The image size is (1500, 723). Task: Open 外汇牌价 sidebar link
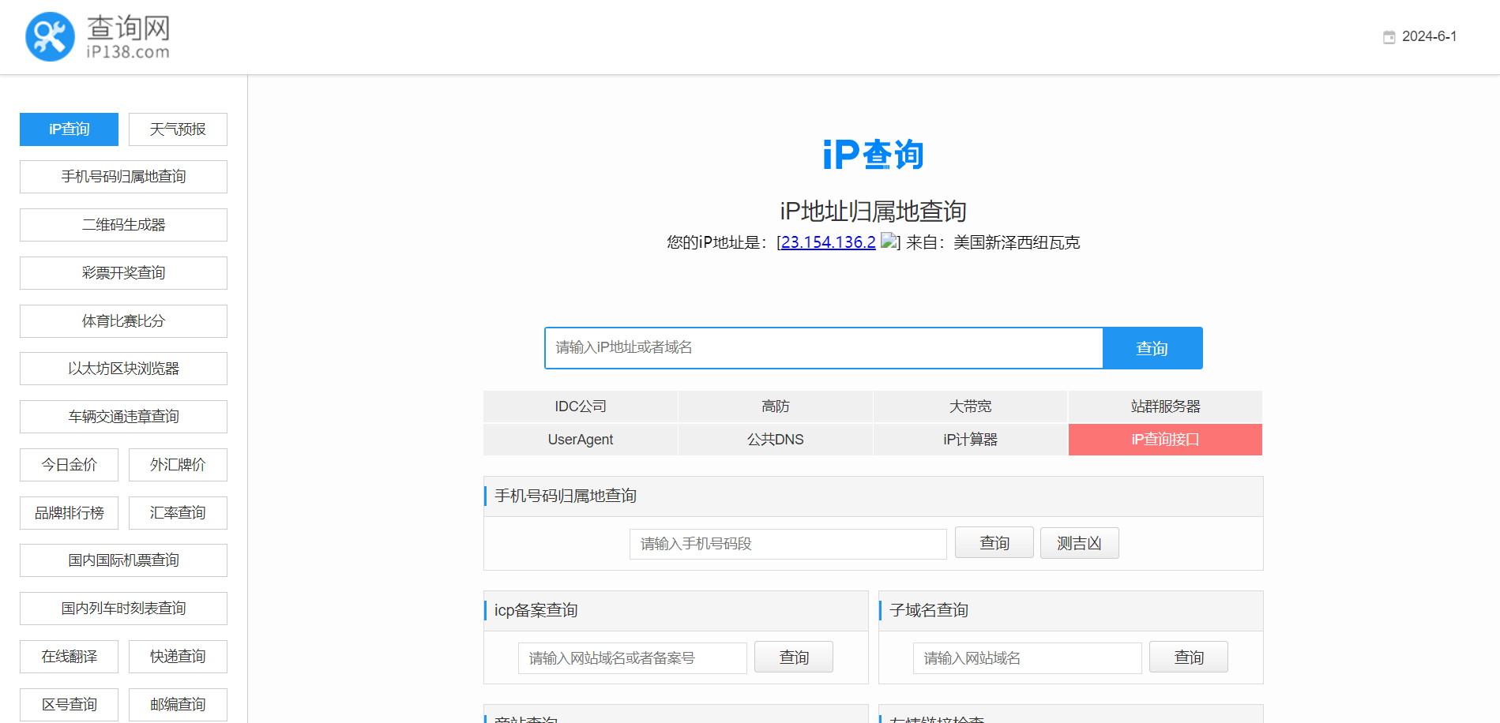click(178, 465)
